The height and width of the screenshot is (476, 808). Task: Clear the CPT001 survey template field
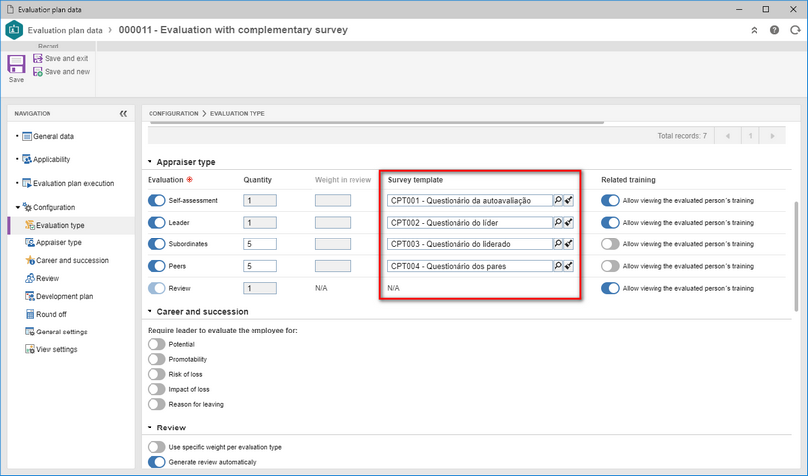tap(569, 200)
